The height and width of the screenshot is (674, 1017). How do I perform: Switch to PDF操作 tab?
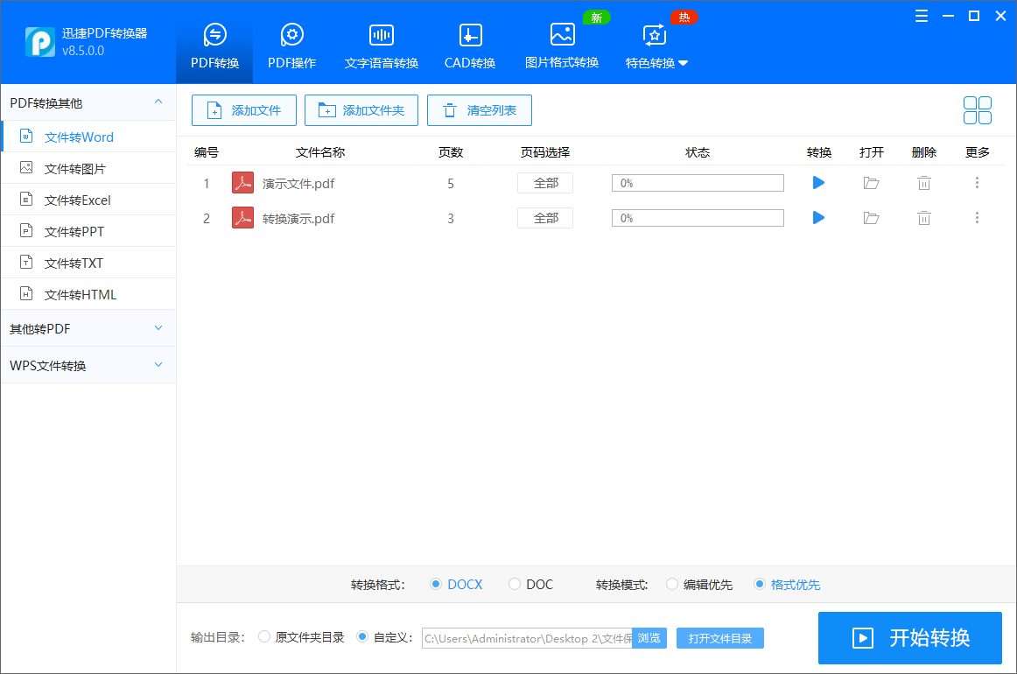(291, 46)
